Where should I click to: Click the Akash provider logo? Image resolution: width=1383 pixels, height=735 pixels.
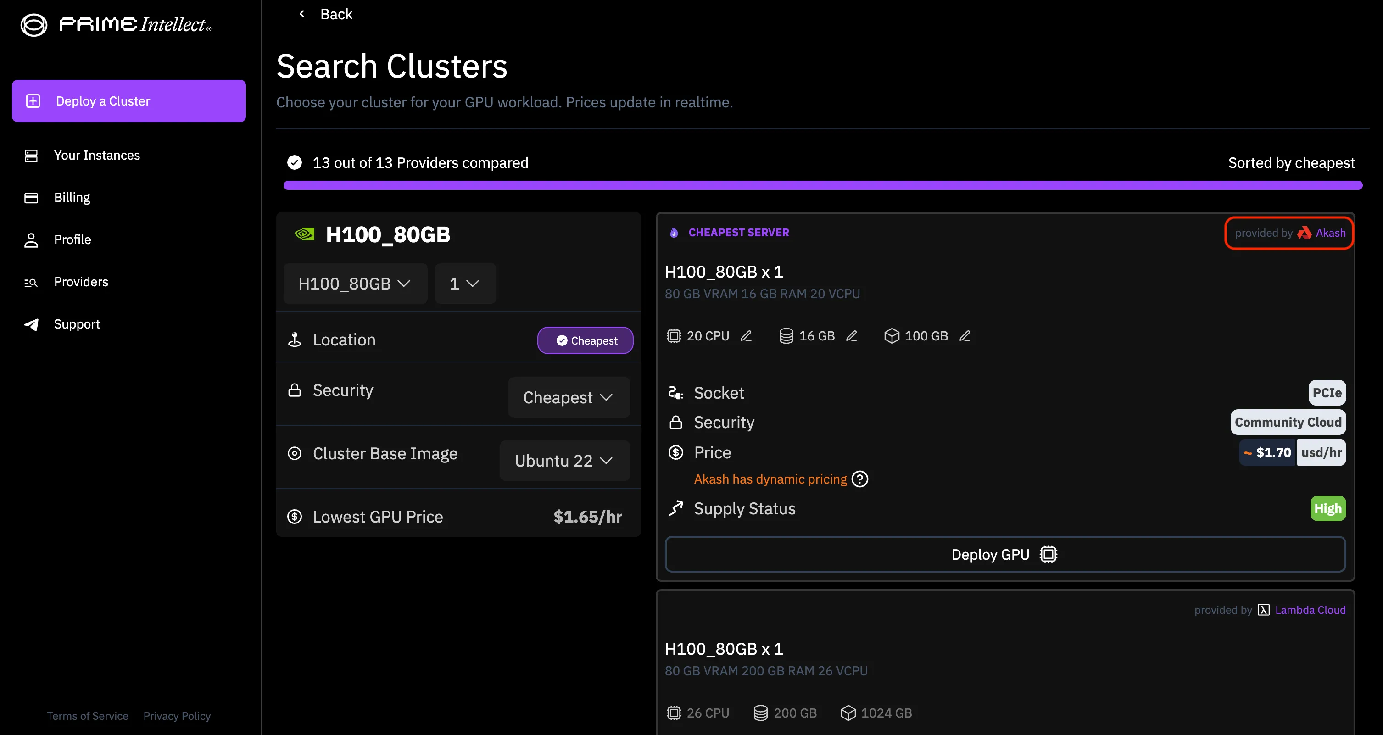pos(1304,233)
